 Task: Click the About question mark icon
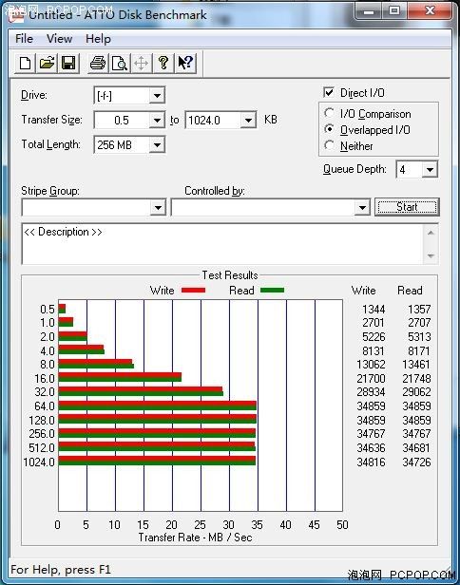(163, 63)
